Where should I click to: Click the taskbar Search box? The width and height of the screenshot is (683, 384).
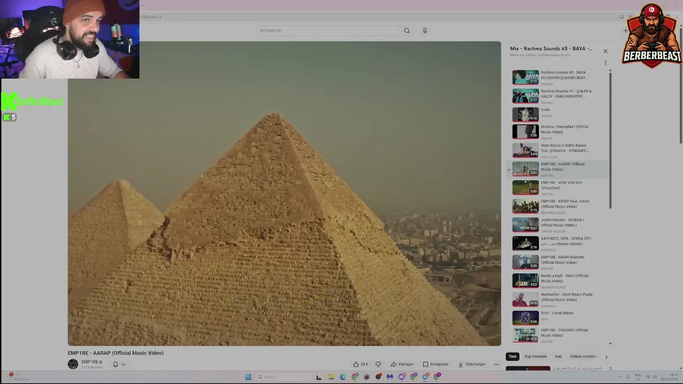[283, 377]
